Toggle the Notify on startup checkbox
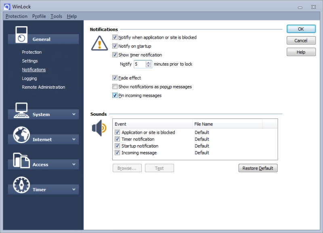 click(115, 46)
